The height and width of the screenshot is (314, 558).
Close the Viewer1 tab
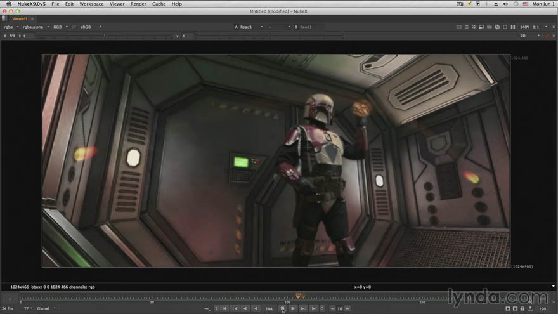32,18
